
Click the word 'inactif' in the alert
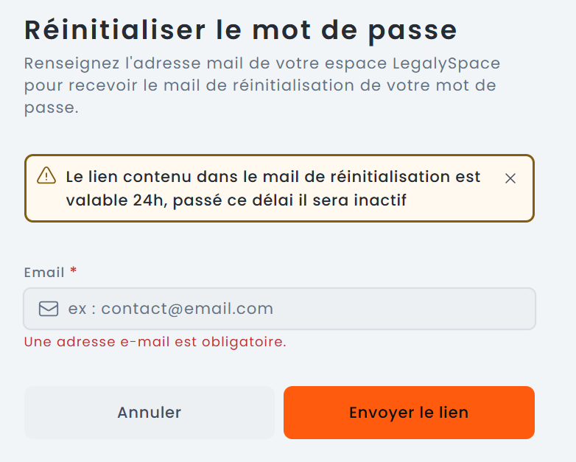tap(379, 200)
